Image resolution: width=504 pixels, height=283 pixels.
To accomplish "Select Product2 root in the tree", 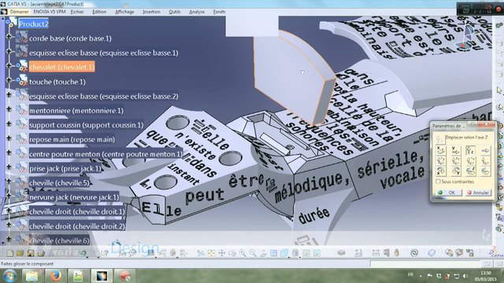I will click(x=33, y=24).
